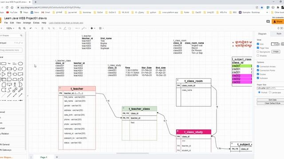Select the text shape in General palette
Screen dimensions: 284x159
point(9,64)
